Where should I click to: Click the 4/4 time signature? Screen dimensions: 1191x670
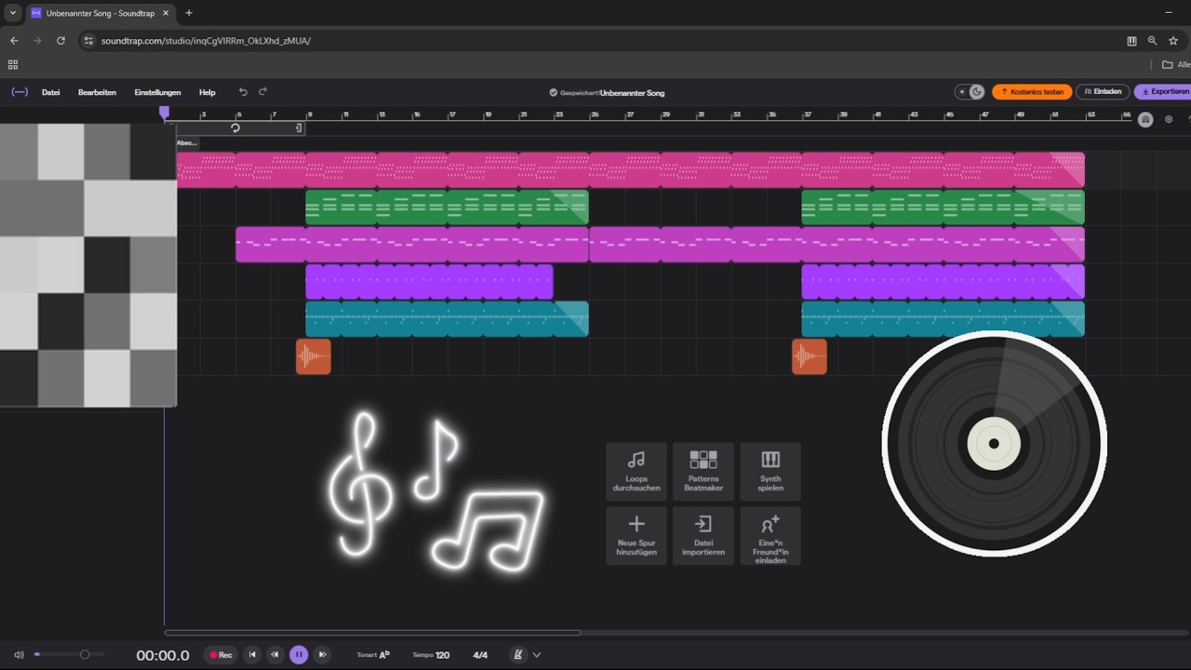click(x=480, y=655)
